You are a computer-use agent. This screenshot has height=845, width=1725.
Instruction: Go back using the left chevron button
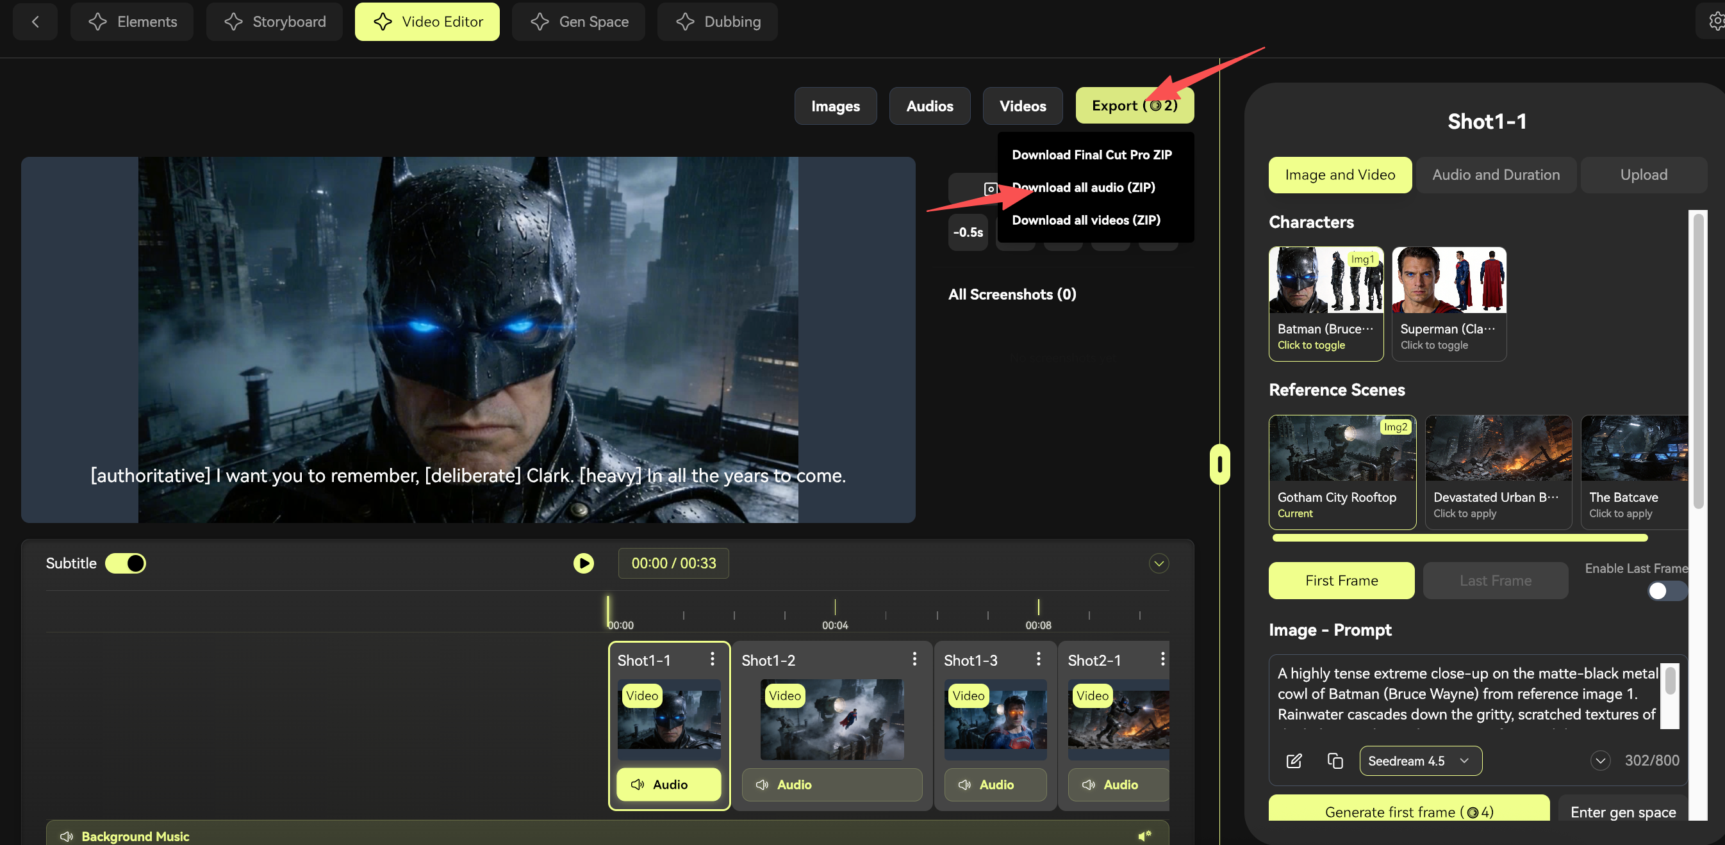[35, 22]
